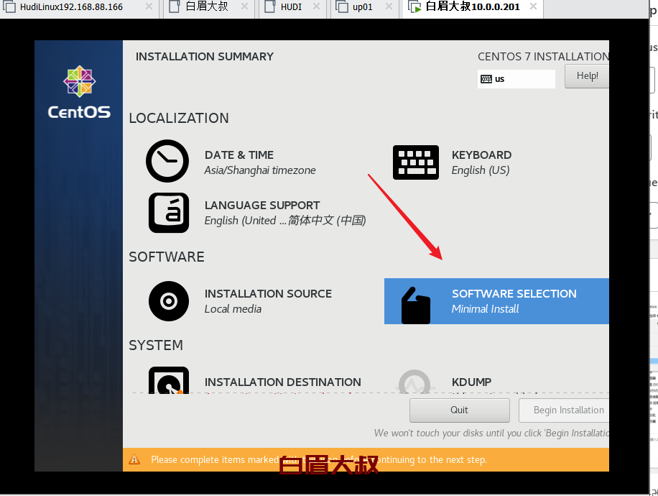Click the CentOS logo in sidebar

79,92
